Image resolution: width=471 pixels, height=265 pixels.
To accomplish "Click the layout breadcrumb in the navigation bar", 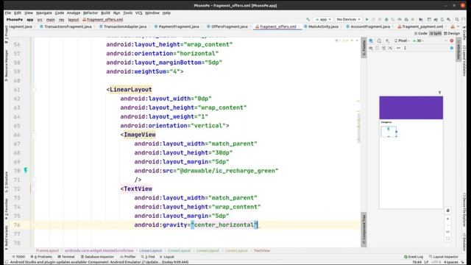I will [x=74, y=20].
